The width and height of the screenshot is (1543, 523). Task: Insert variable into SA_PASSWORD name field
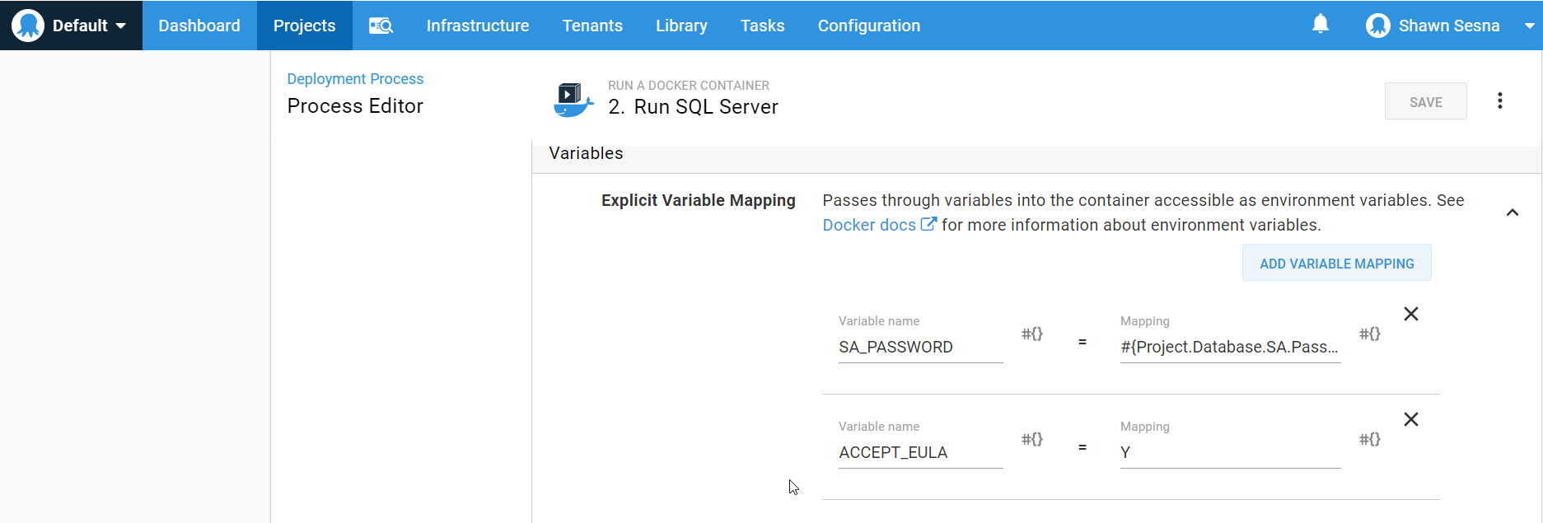click(x=1031, y=334)
